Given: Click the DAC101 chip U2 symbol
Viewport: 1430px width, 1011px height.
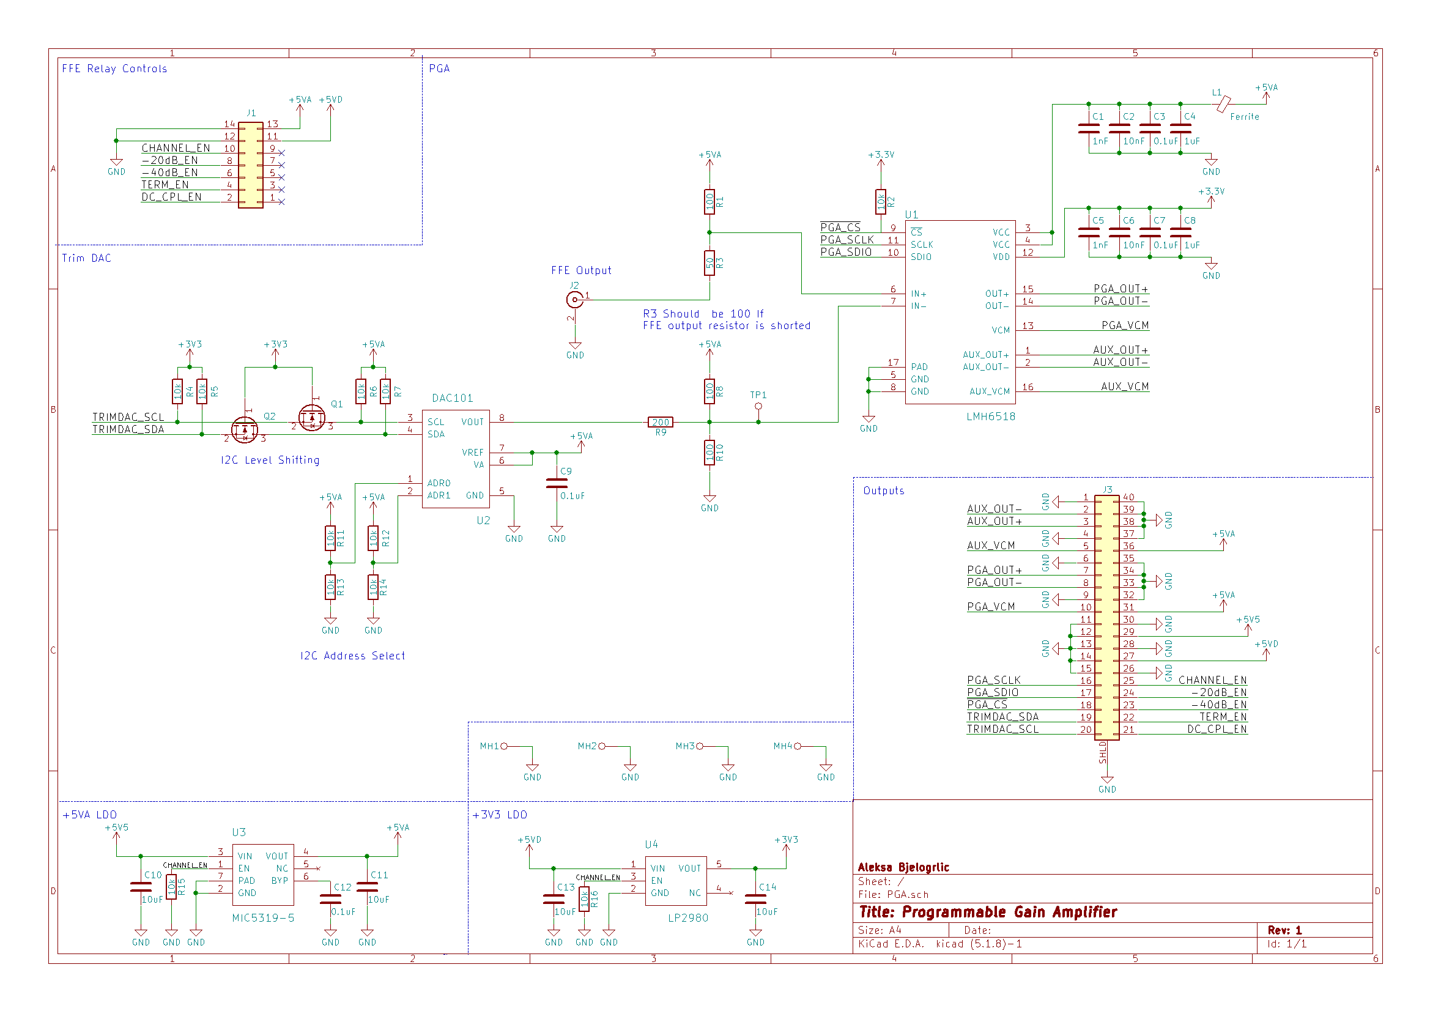Looking at the screenshot, I should (x=455, y=459).
